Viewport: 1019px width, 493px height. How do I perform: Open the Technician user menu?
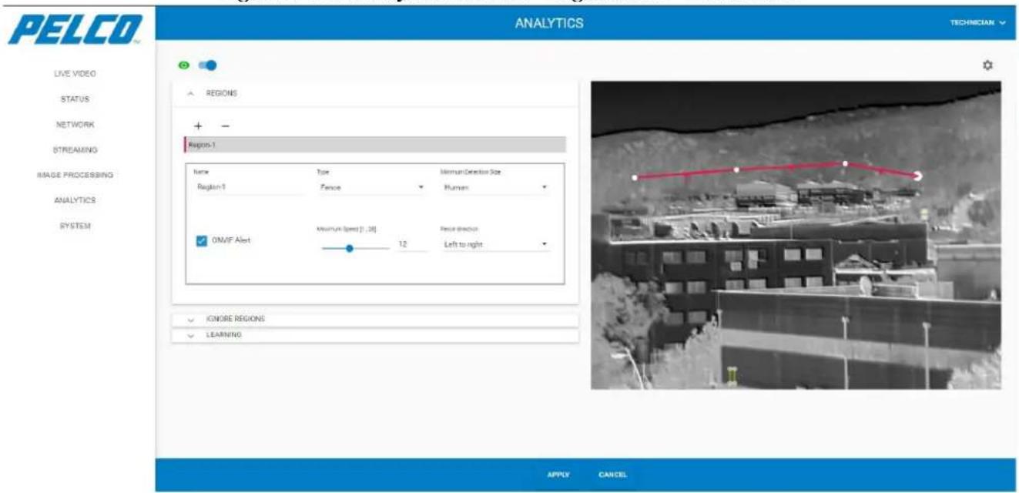click(977, 23)
